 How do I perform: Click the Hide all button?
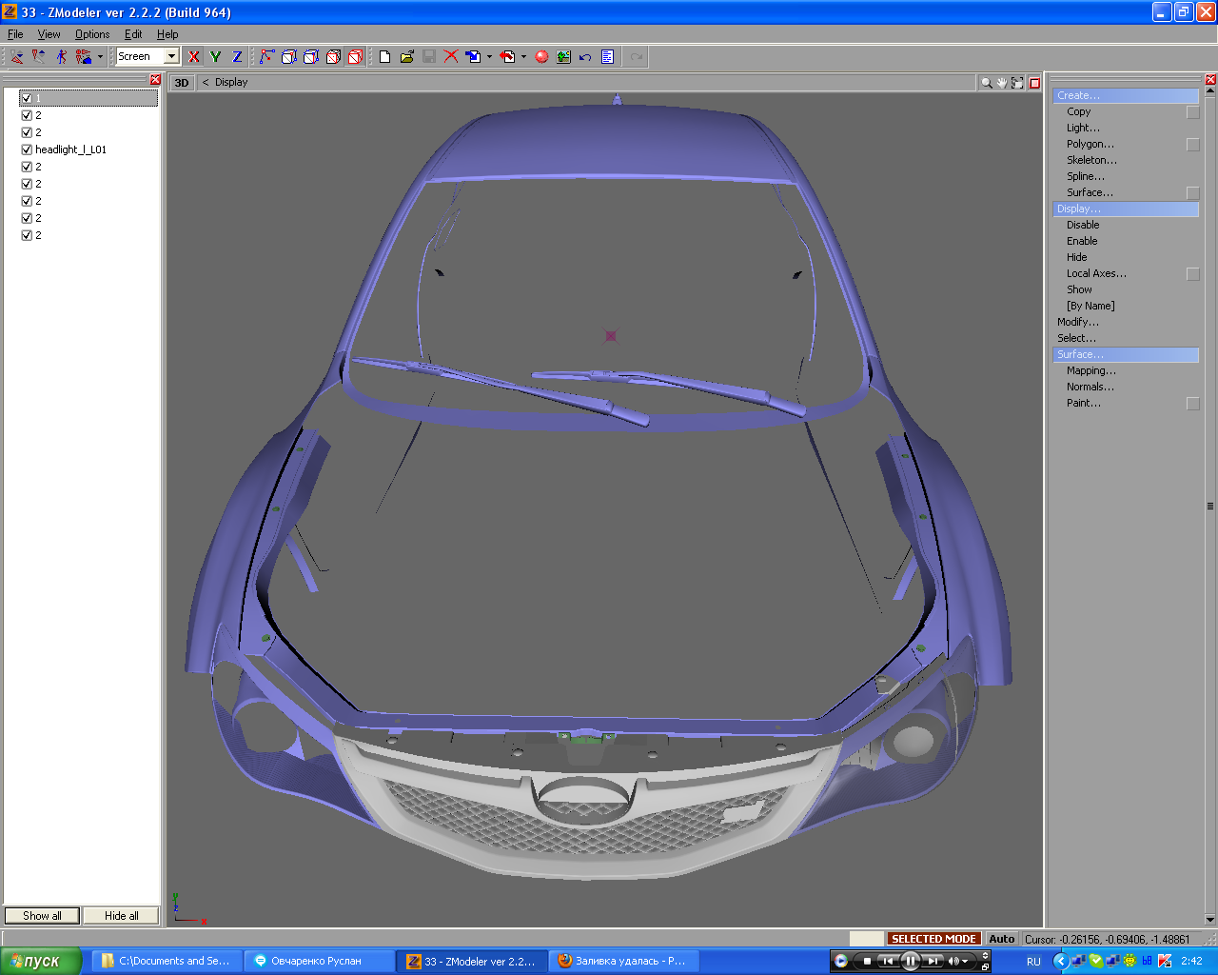click(122, 916)
